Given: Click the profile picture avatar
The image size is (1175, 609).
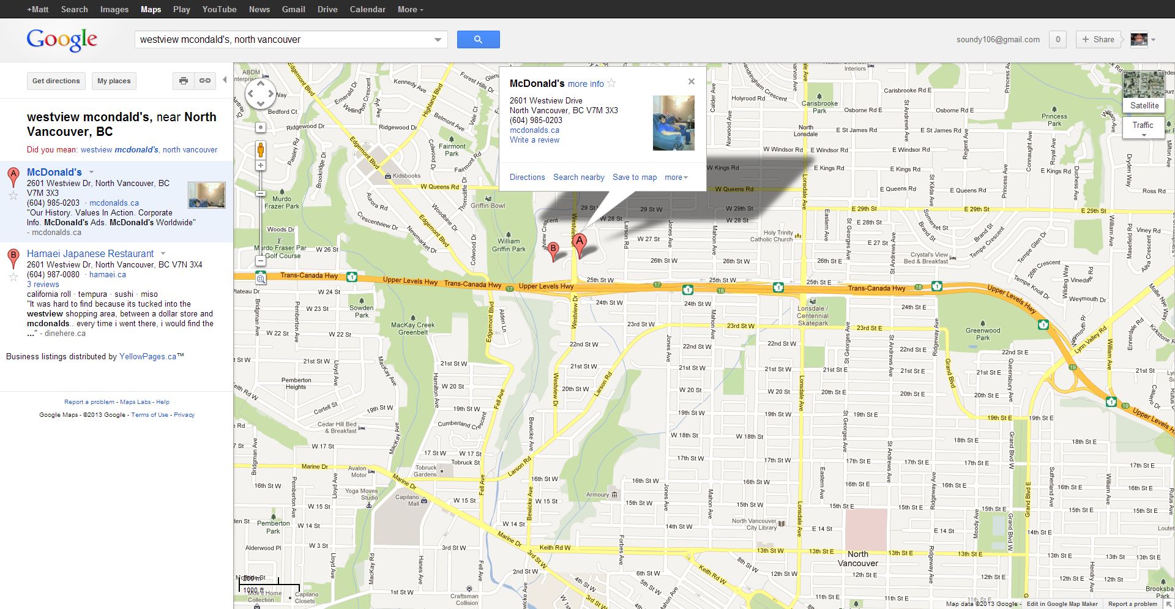Looking at the screenshot, I should [1139, 40].
